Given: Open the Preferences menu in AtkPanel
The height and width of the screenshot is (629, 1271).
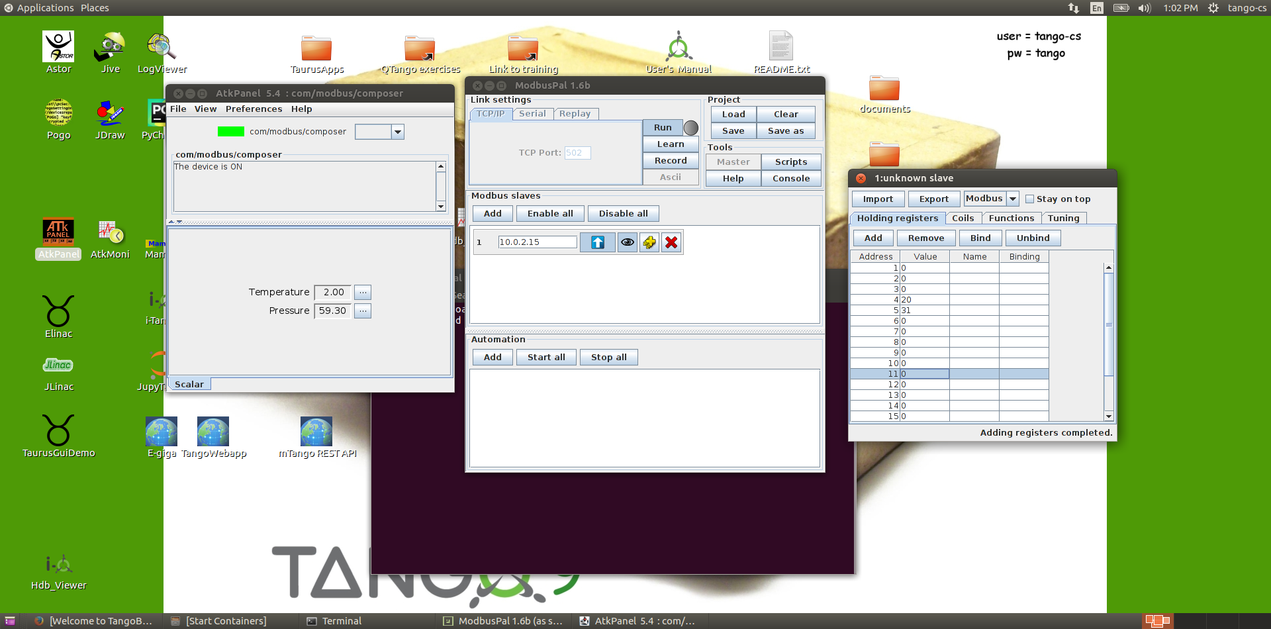Looking at the screenshot, I should click(254, 109).
